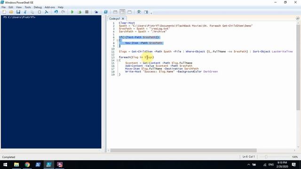Open the notification center icon

[x=293, y=165]
